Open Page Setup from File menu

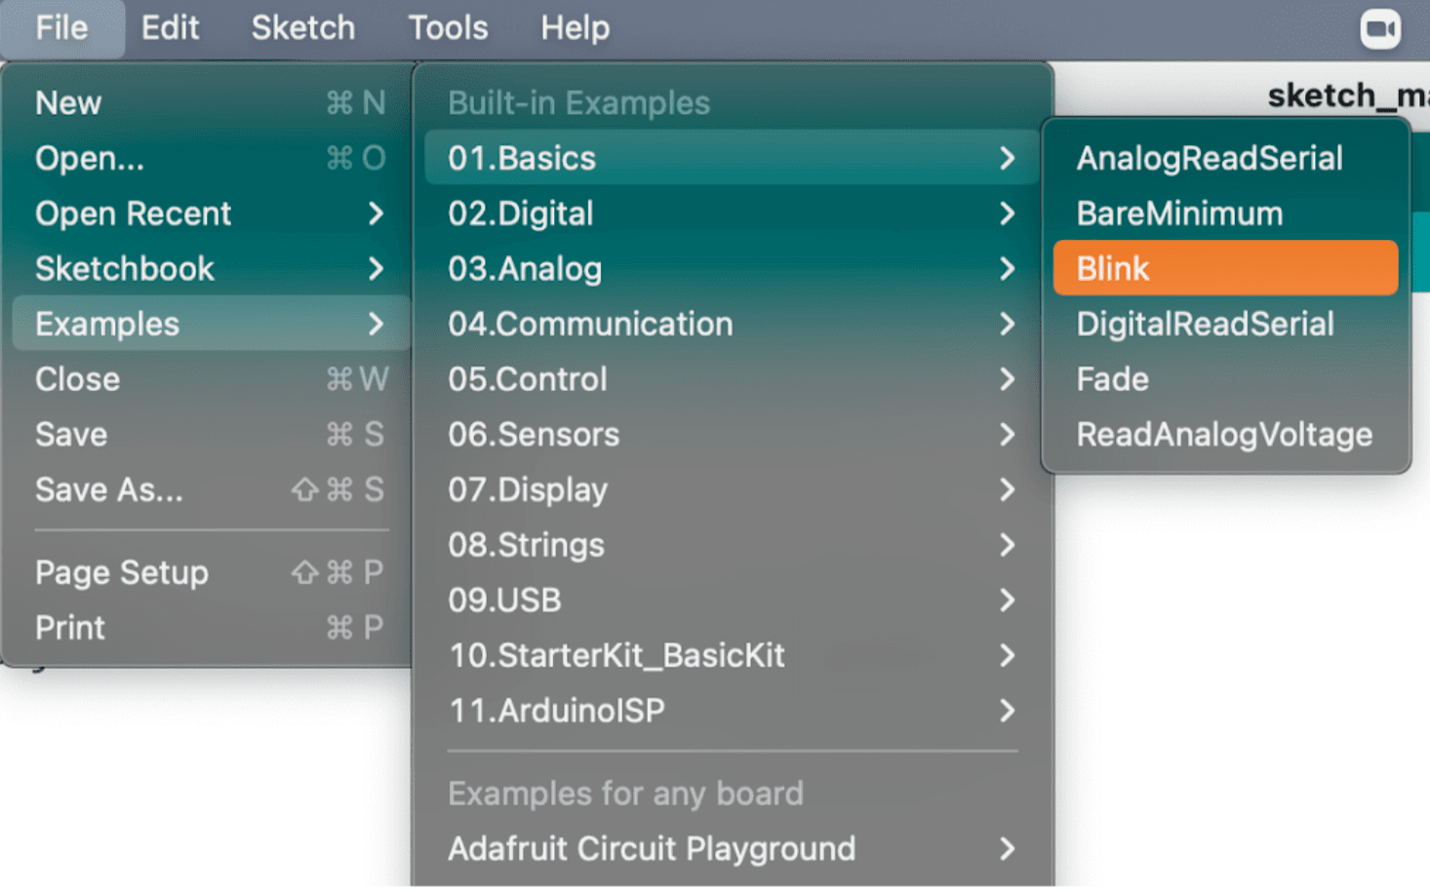click(x=211, y=572)
